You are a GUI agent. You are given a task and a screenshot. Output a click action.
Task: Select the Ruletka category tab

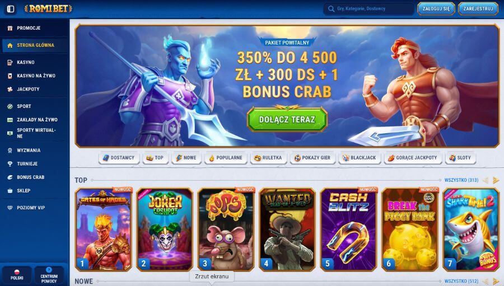coord(268,158)
